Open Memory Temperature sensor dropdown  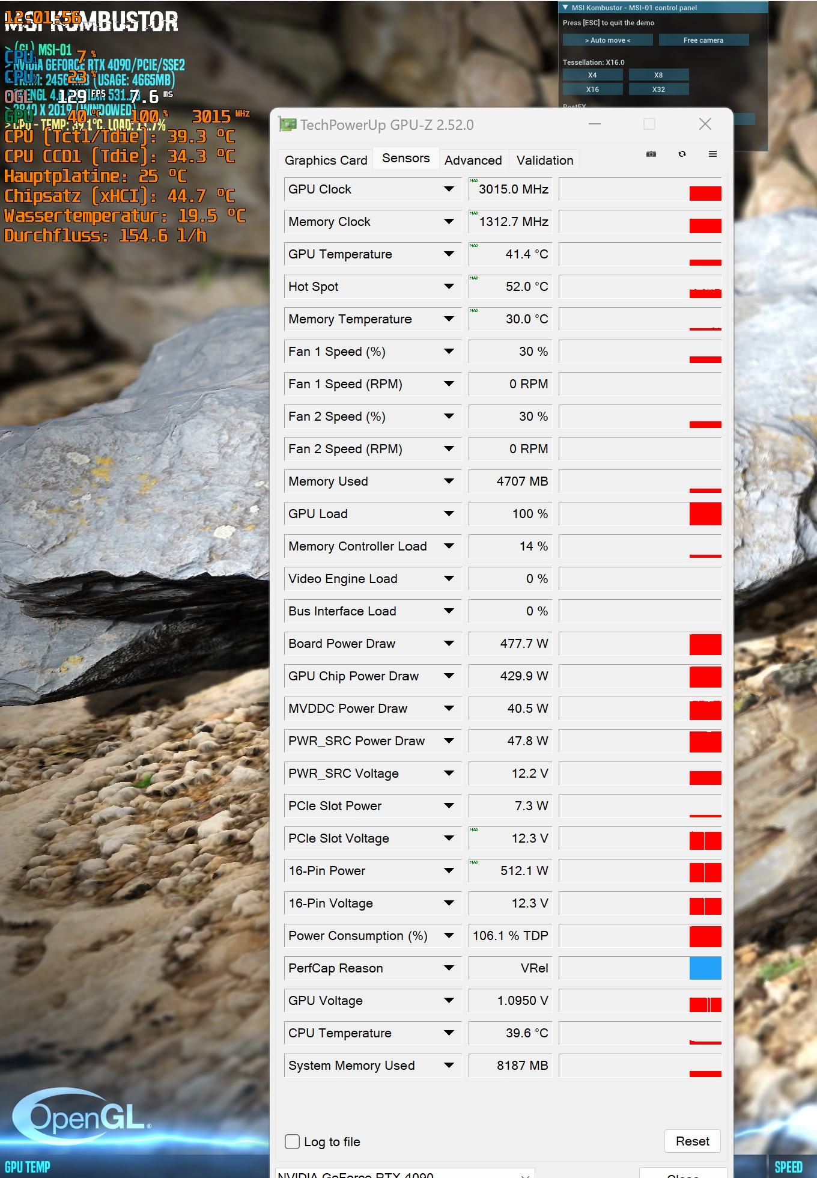(449, 319)
